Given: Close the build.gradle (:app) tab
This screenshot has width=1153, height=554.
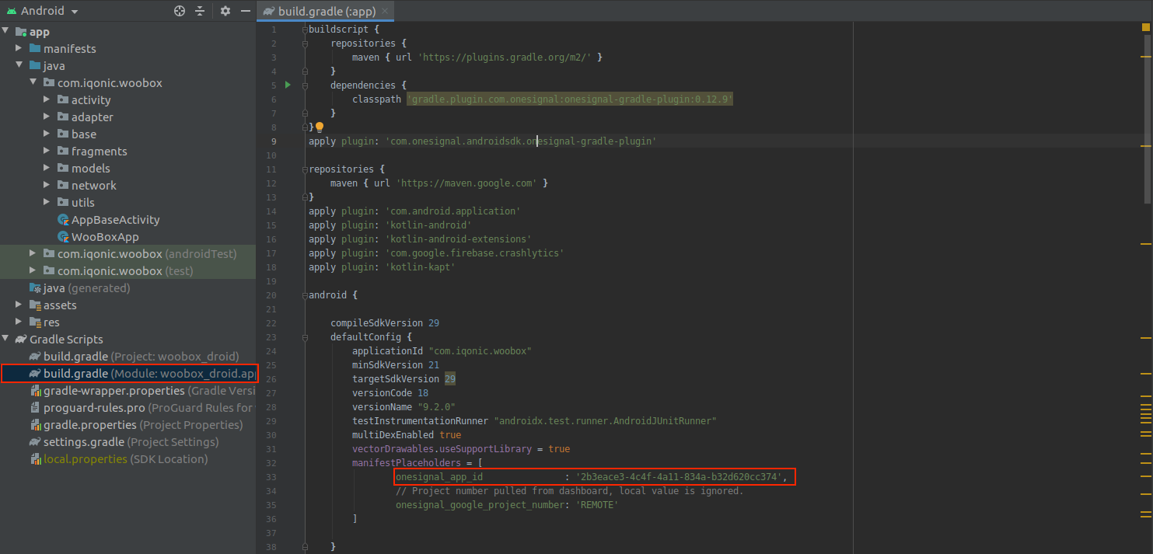Looking at the screenshot, I should coord(383,12).
